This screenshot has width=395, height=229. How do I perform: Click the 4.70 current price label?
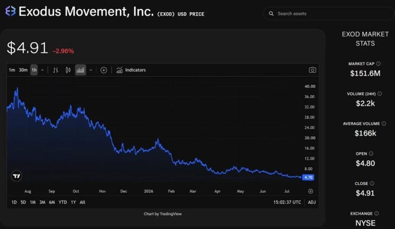pos(308,177)
